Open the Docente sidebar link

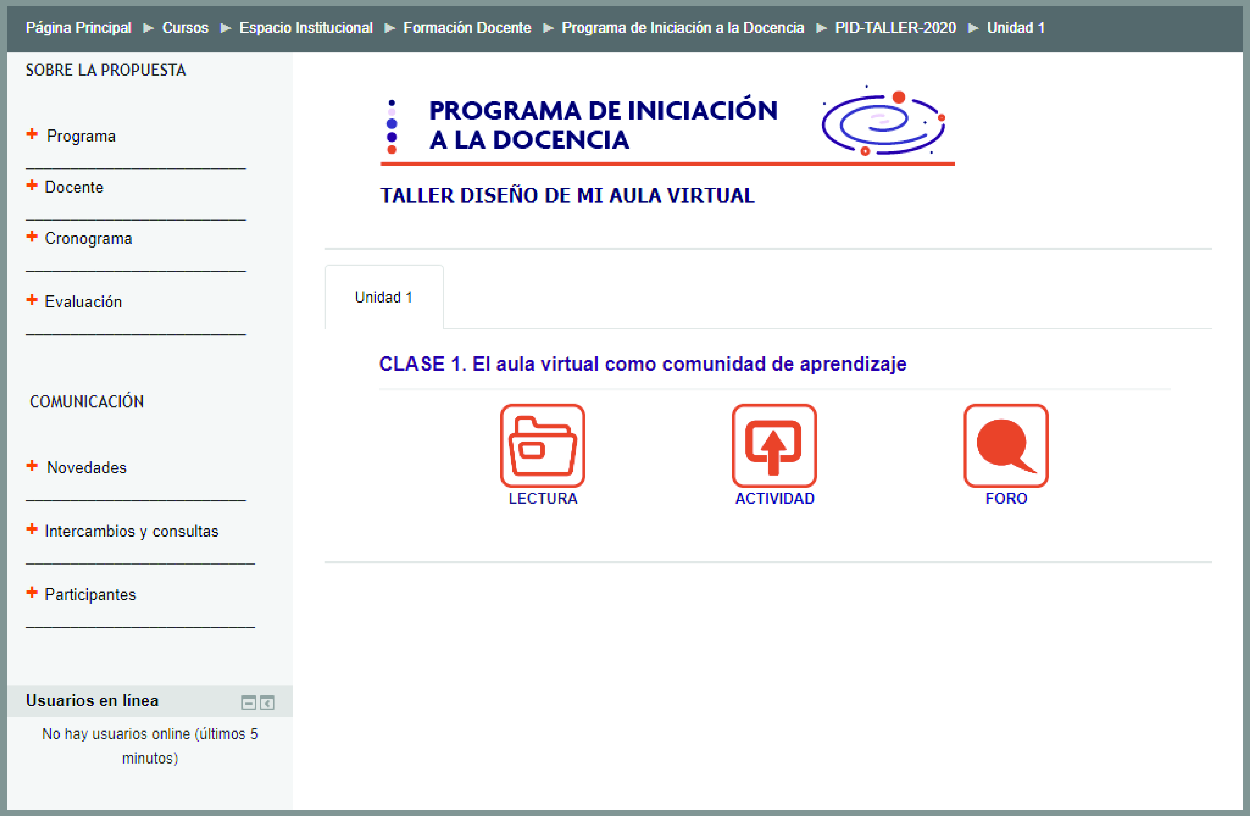74,187
